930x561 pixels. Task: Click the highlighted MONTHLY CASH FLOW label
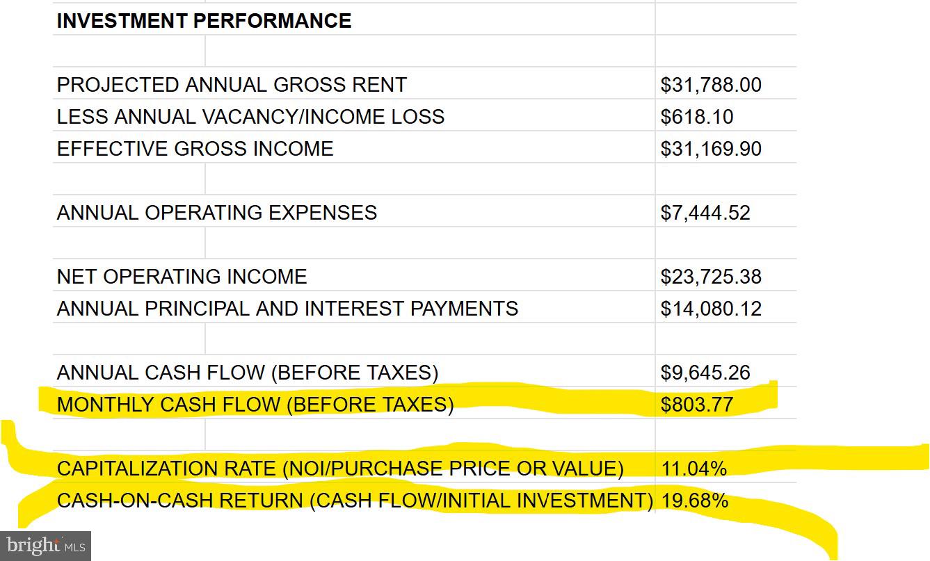click(255, 405)
